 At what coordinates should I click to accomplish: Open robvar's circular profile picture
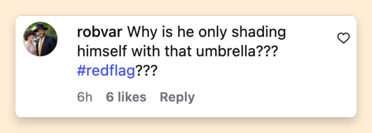[40, 39]
